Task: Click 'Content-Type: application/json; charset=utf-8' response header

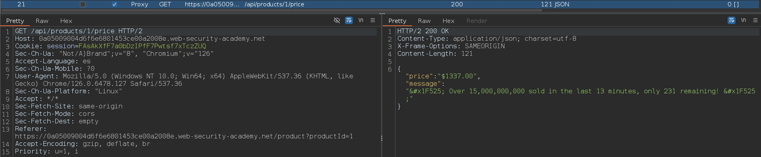Action: [x=487, y=39]
